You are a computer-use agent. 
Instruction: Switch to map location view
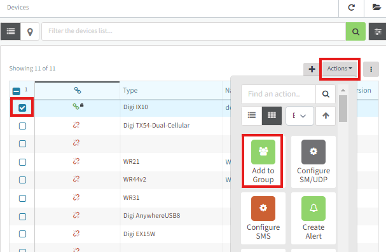tap(30, 32)
